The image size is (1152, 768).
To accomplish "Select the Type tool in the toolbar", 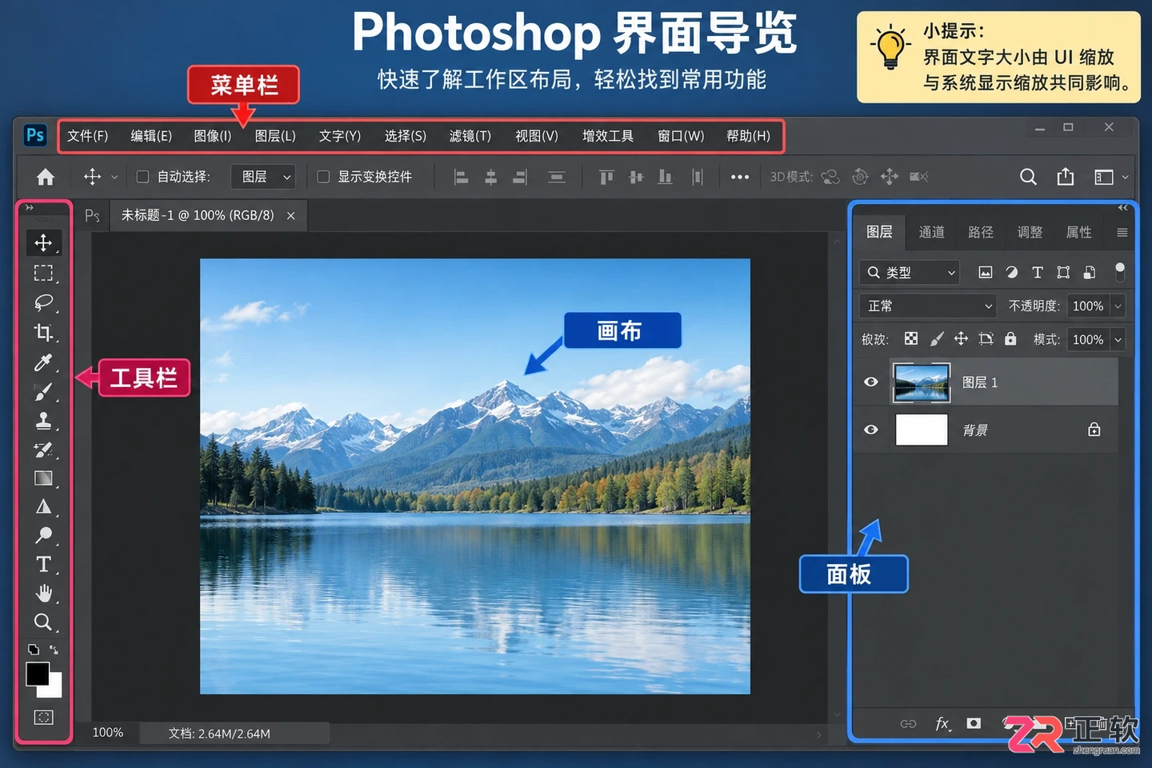I will tap(43, 564).
